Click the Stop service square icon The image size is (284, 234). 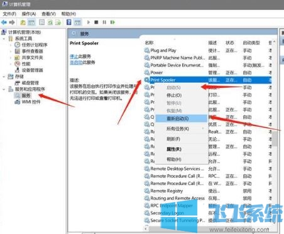click(96, 22)
